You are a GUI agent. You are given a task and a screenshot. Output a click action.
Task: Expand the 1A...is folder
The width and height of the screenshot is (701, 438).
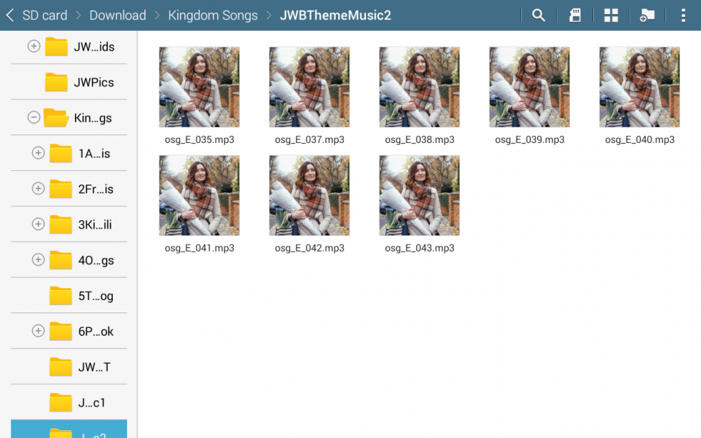pos(39,153)
